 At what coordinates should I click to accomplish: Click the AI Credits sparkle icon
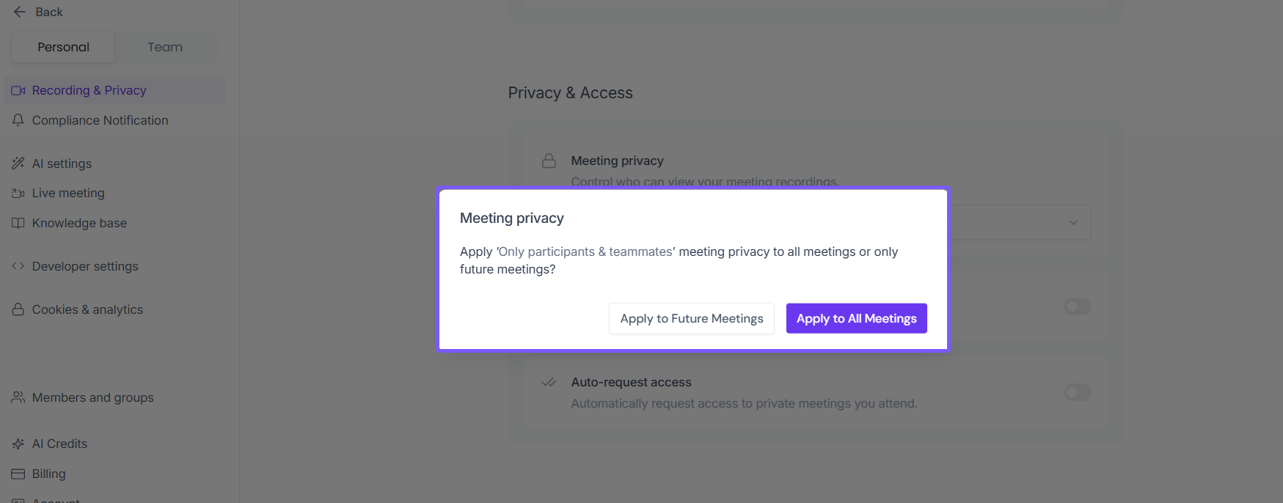(18, 444)
